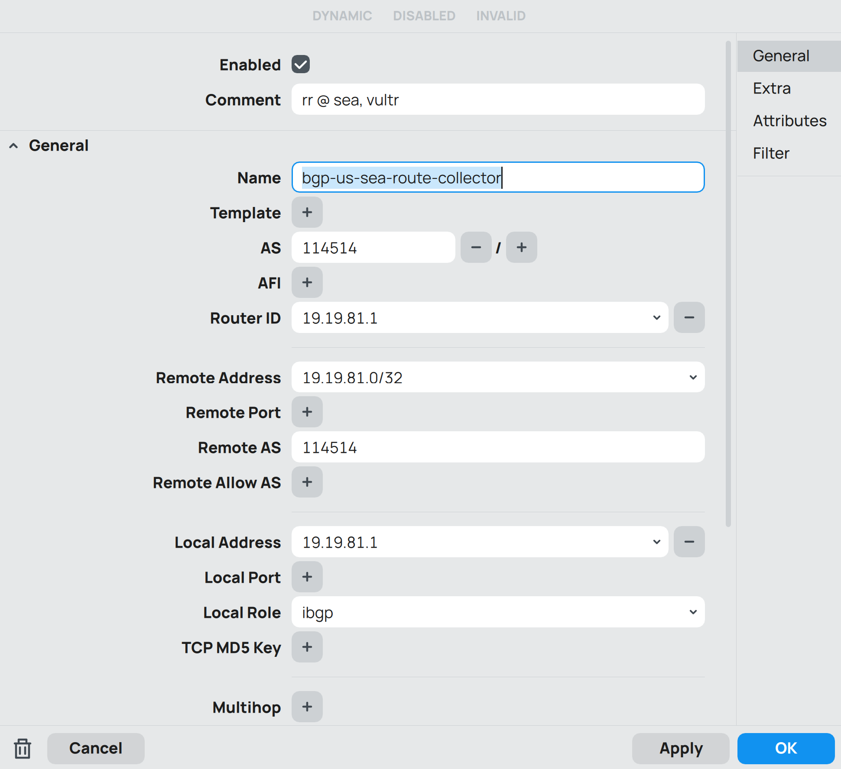Click plus icon next to AFI
Viewport: 841px width, 769px height.
point(307,282)
